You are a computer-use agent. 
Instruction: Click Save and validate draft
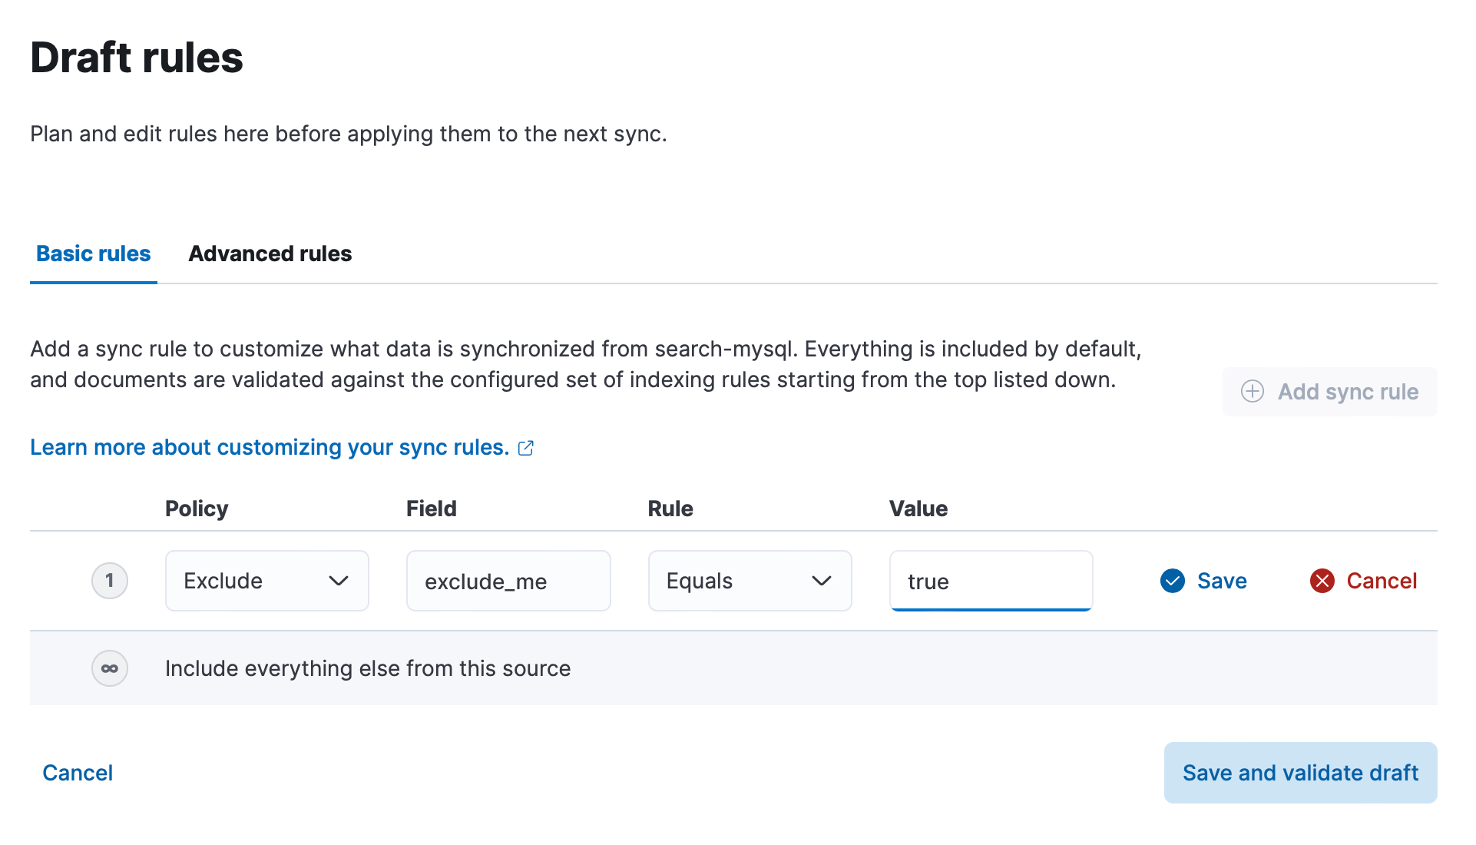1301,773
